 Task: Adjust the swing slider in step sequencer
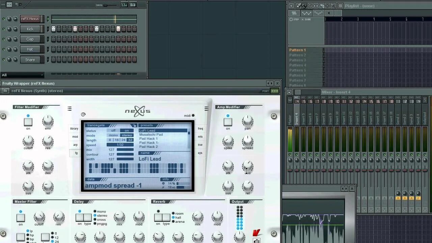point(110,5)
